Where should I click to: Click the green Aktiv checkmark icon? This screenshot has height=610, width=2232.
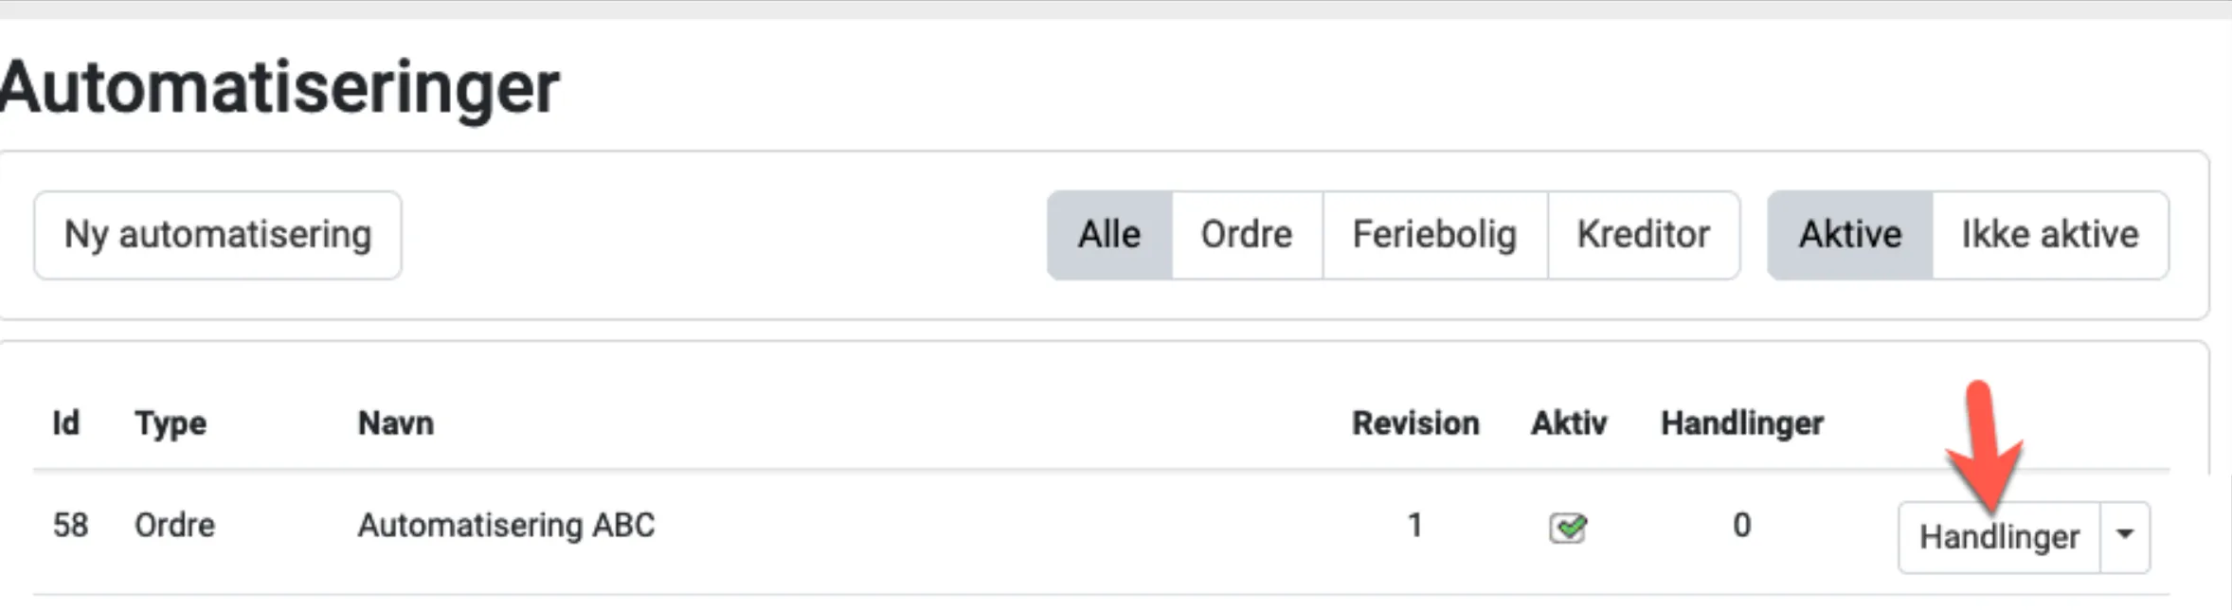click(x=1568, y=527)
